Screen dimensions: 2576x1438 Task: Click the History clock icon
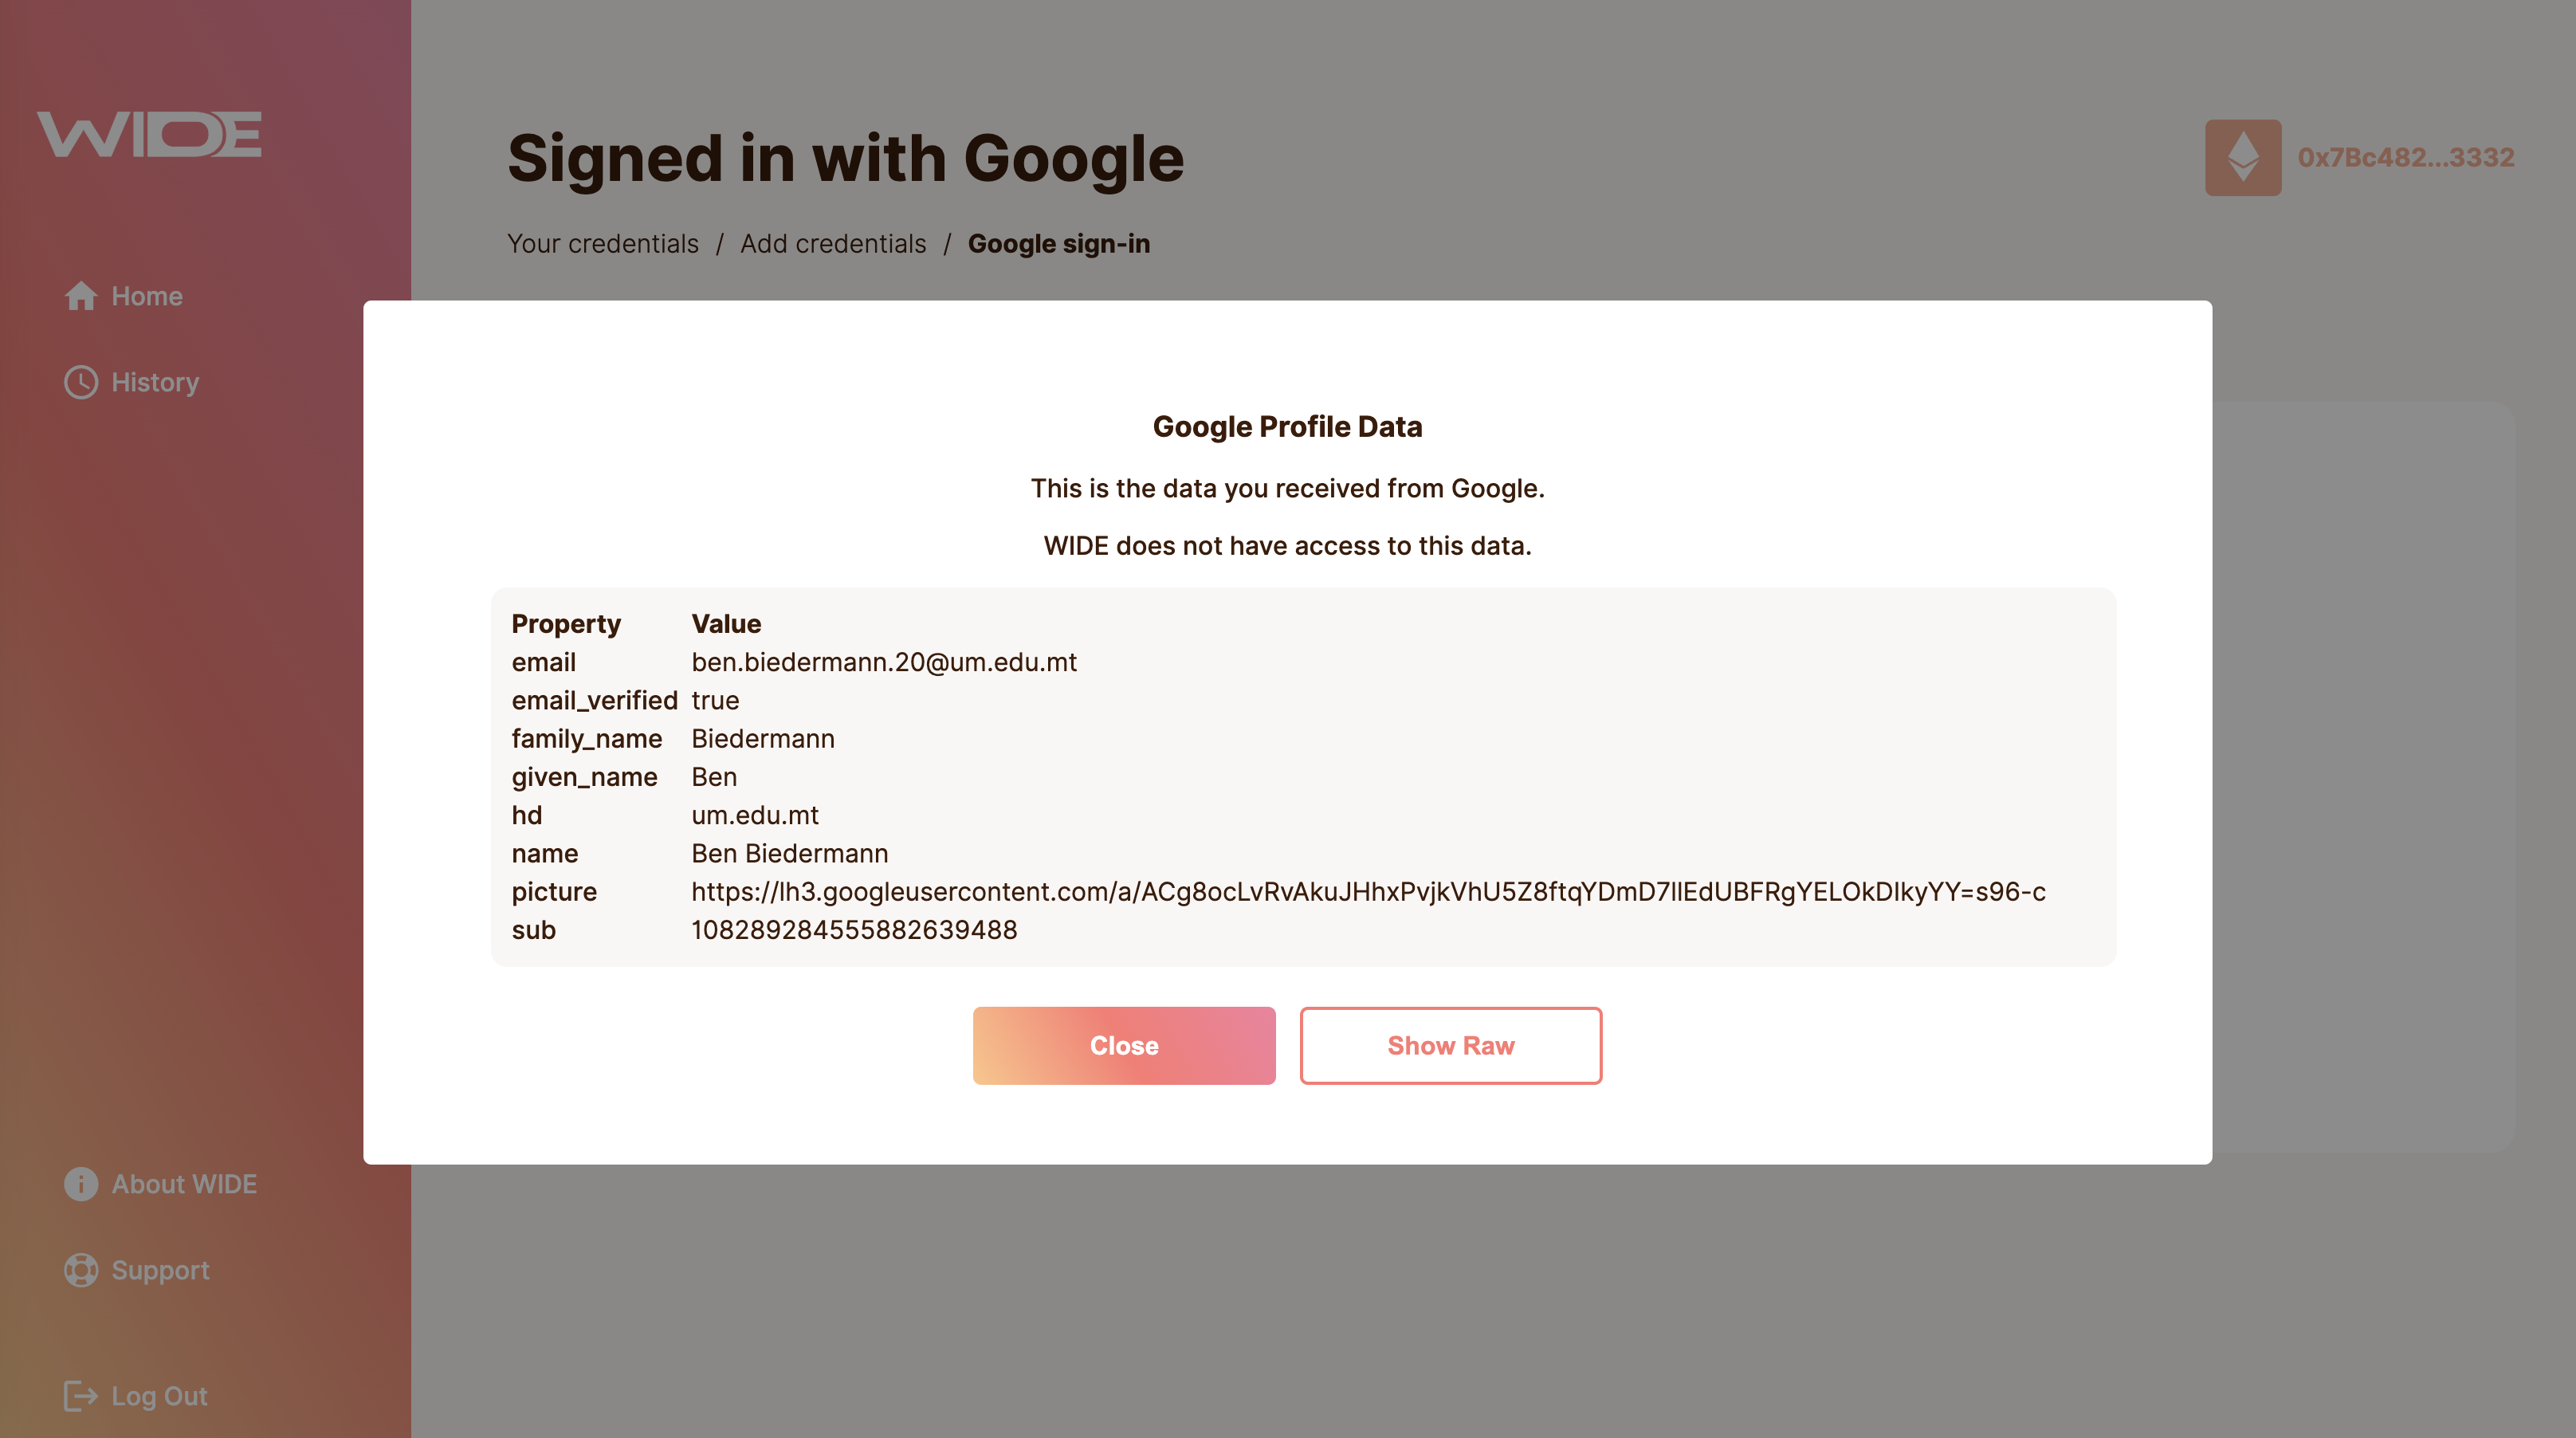[81, 382]
